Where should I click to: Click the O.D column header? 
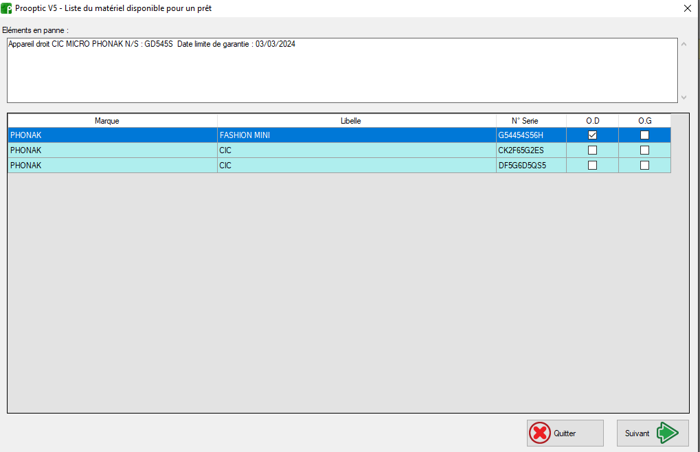click(592, 120)
